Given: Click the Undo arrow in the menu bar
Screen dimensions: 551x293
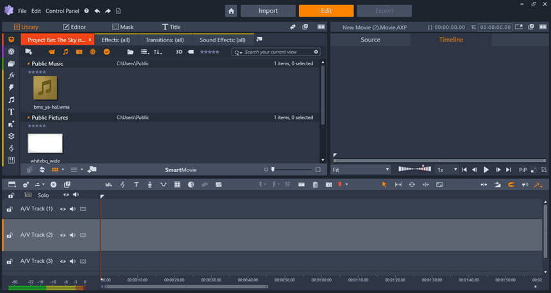Looking at the screenshot, I should (97, 11).
